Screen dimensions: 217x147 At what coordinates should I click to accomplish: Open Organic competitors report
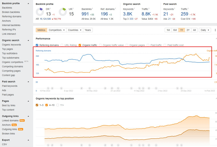click(12, 62)
